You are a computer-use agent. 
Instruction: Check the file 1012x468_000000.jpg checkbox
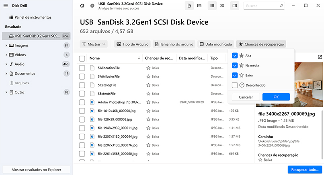(82, 111)
